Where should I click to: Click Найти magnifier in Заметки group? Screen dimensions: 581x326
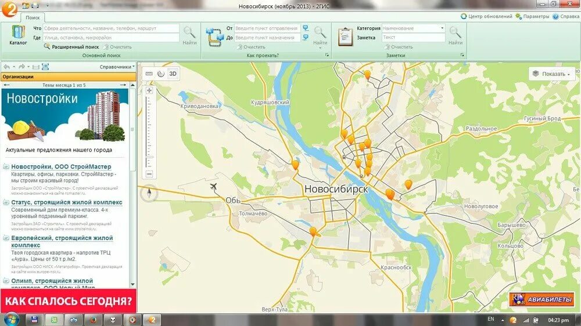tap(456, 35)
